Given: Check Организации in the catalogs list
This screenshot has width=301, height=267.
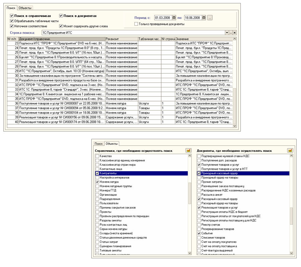Looking at the screenshot, I should pyautogui.click(x=97, y=195).
